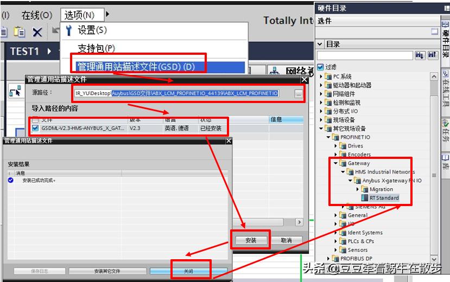Image resolution: width=450 pixels, height=282 pixels.
Task: Select the RT Standard module item
Action: coord(384,198)
